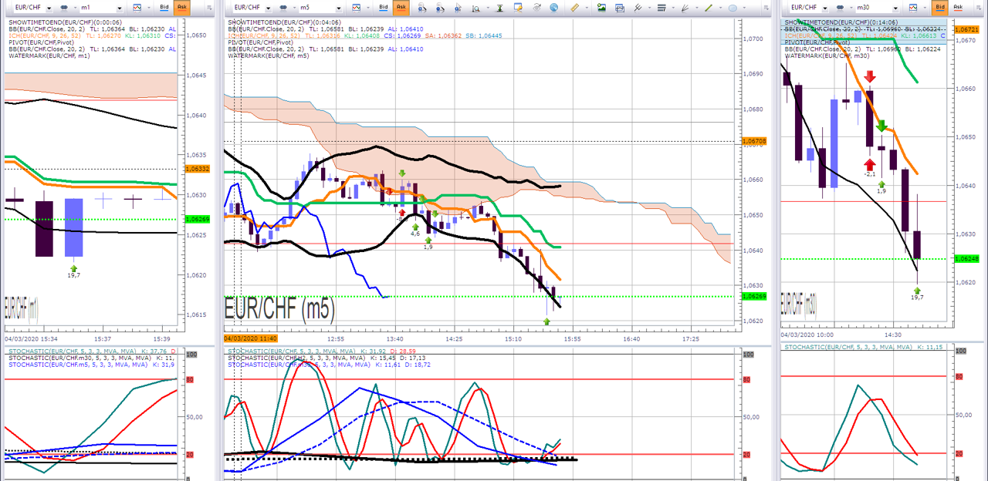Click green 1,06248 price label in m30 chart

point(966,259)
